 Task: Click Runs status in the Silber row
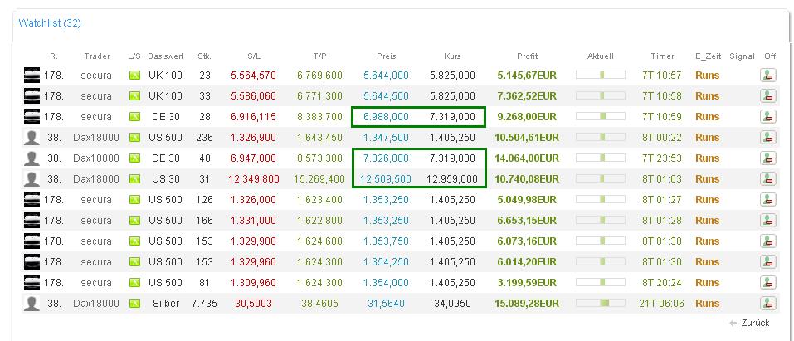707,304
